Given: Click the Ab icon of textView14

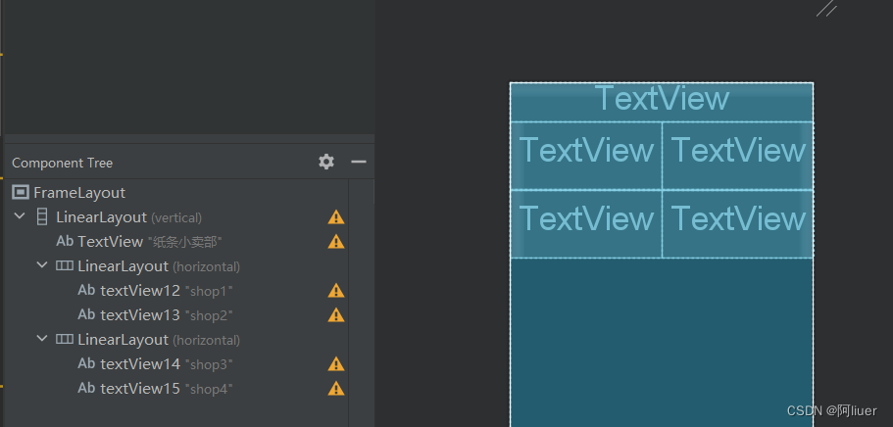Looking at the screenshot, I should click(x=86, y=363).
